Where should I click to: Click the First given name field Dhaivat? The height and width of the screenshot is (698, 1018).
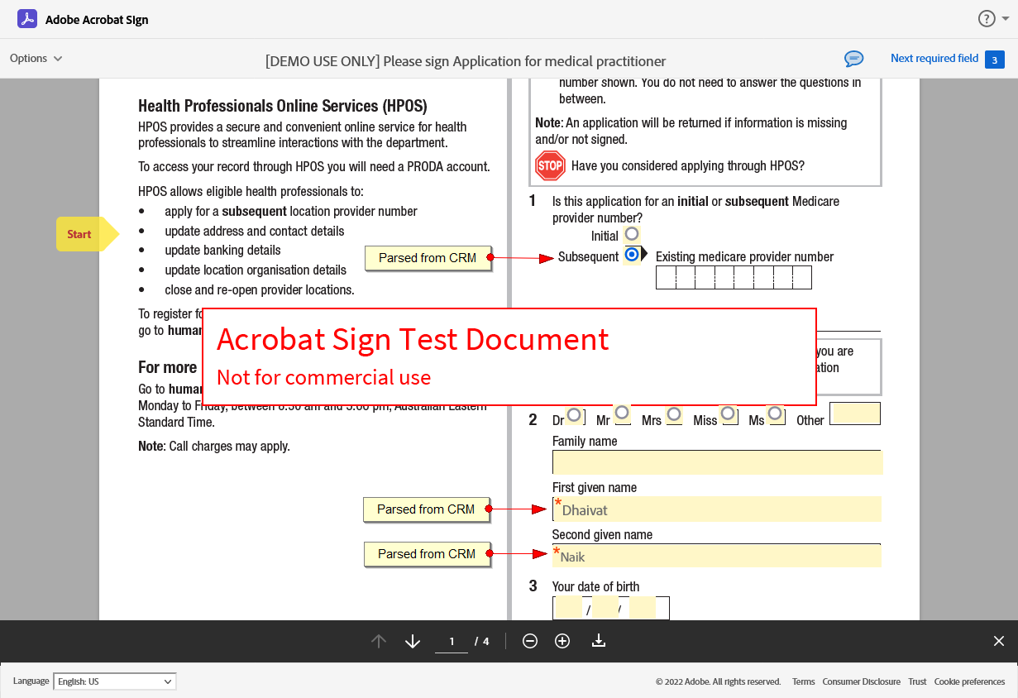coord(717,509)
